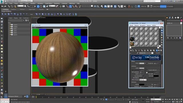The image size is (183, 103).
Task: Open the Create command panel tab
Action: click(167, 18)
